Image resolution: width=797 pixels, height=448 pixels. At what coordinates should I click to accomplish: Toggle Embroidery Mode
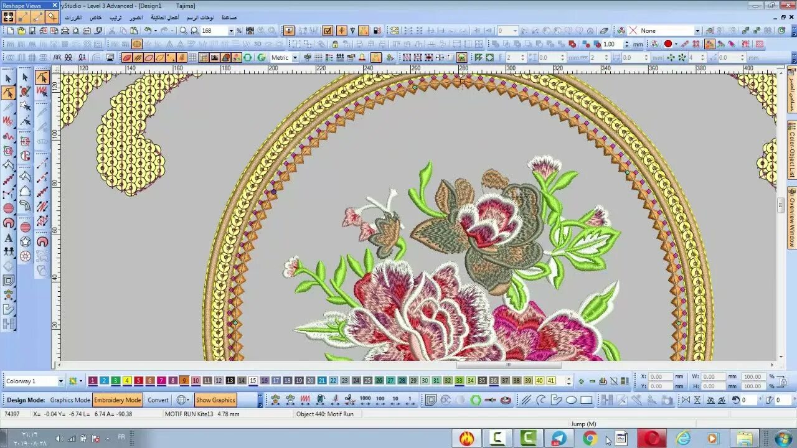point(117,400)
